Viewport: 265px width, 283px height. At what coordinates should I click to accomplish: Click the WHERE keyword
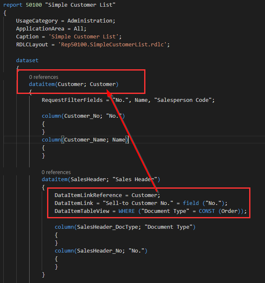point(127,211)
